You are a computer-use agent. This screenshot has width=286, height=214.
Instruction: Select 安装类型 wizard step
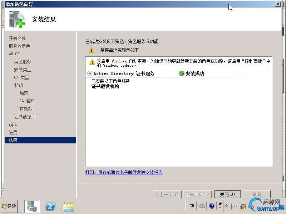point(23,70)
